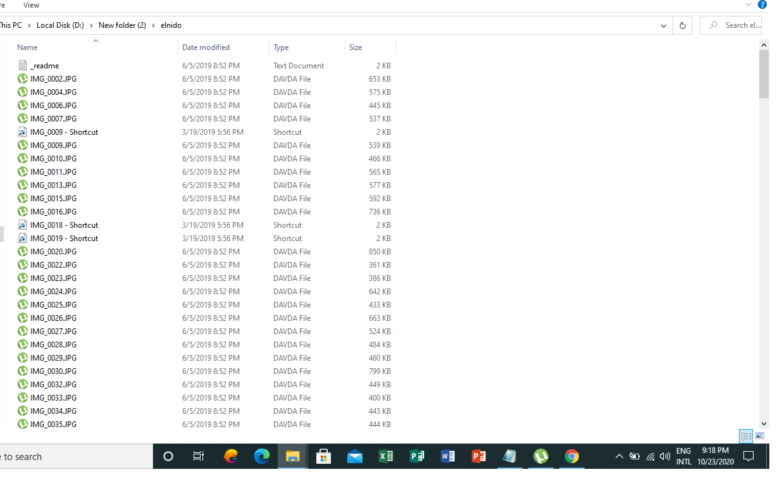Viewport: 782px width, 491px height.
Task: Click the file scrollbar down arrow
Action: coord(764,424)
